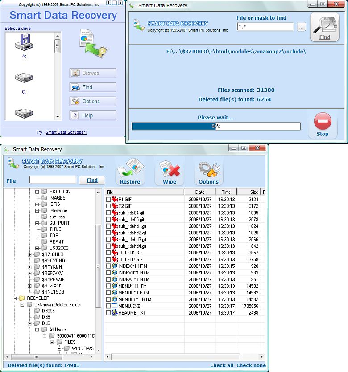This screenshot has height=372, width=348.
Task: Click the Unknown Deleted Folder icon
Action: coord(29,304)
